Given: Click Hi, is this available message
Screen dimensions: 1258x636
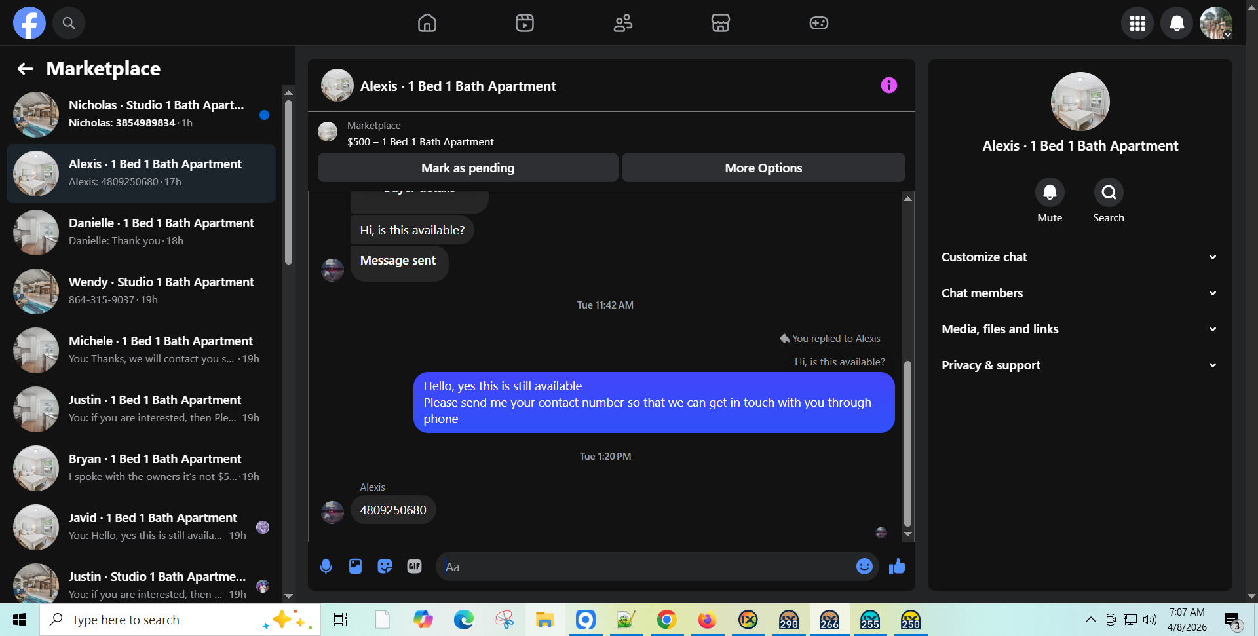Looking at the screenshot, I should [x=412, y=230].
